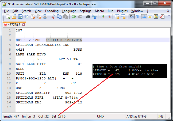Open the User Defined Language icon
This screenshot has width=173, height=121.
[150, 17]
